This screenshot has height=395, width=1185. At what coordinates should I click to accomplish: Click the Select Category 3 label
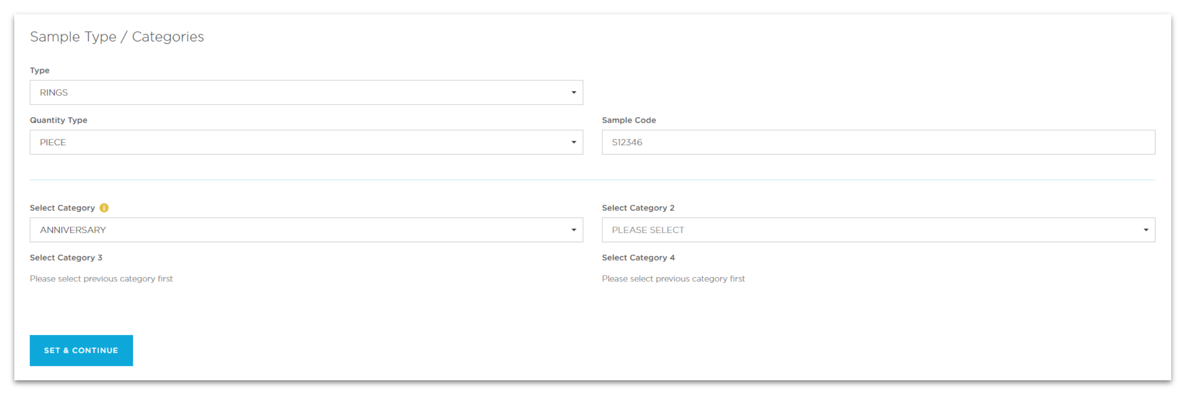66,258
